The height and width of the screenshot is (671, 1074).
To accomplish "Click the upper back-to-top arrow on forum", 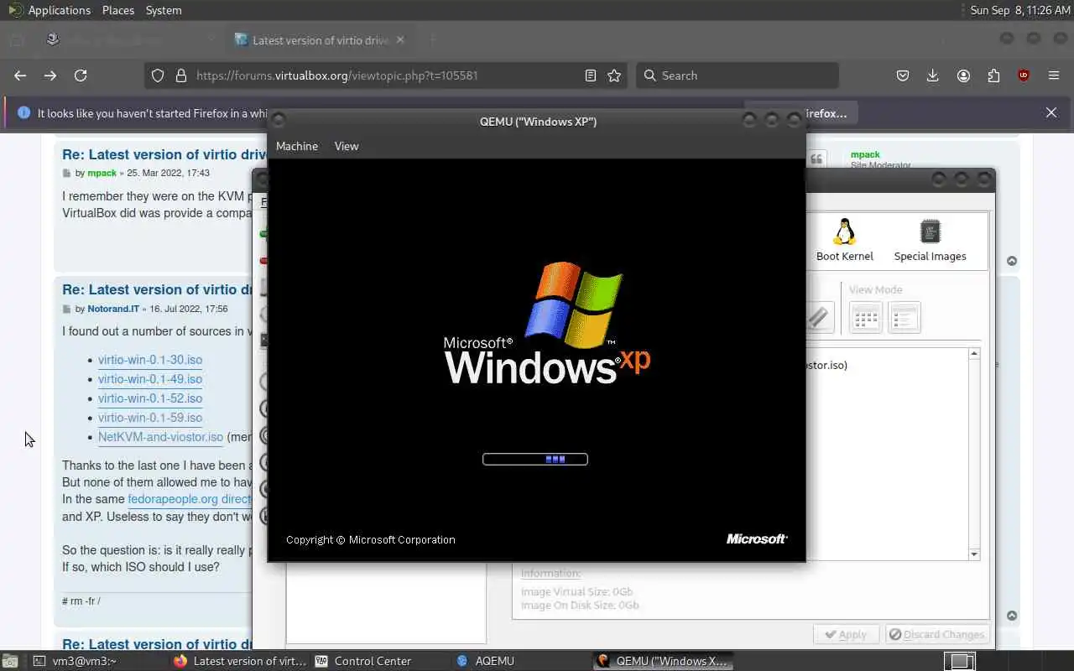I will 1012,261.
